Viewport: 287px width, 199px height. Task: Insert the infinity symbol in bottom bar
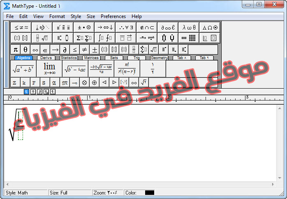tap(134, 82)
